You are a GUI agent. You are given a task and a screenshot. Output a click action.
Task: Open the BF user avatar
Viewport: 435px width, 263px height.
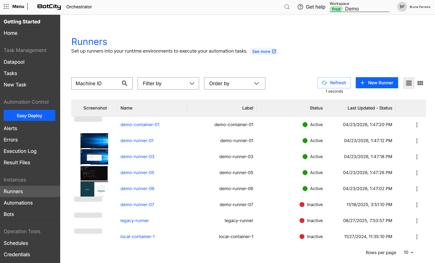(402, 7)
